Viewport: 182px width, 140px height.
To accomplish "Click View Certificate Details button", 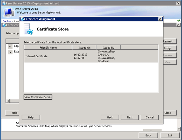I will [x=38, y=97].
